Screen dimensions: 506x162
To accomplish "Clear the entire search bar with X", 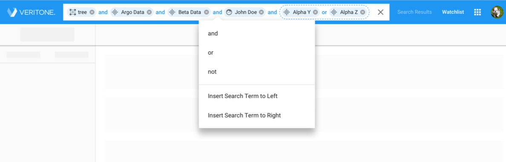I will (380, 12).
